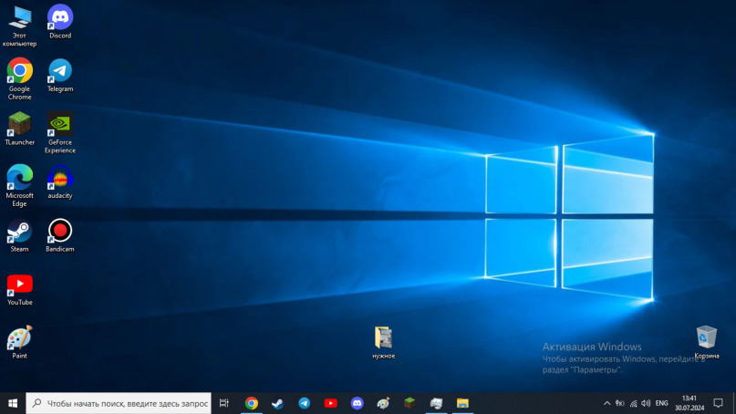Select the Audacity desktop shortcut
The image size is (736, 414).
(x=60, y=178)
